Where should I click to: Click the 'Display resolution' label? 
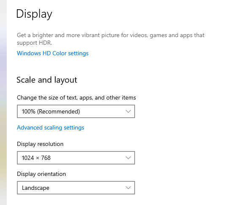[x=40, y=144]
